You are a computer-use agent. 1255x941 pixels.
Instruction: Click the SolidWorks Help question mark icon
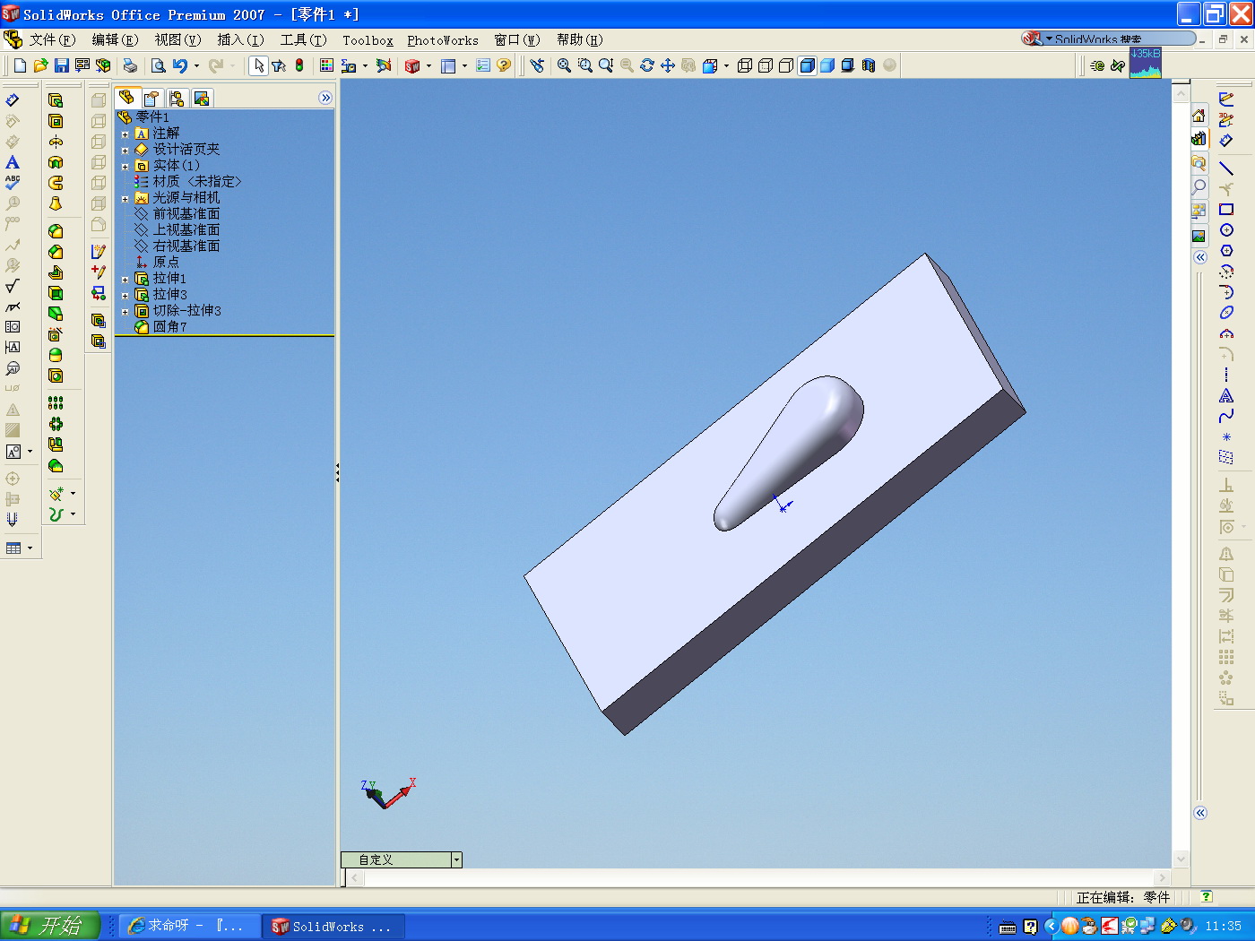click(504, 65)
